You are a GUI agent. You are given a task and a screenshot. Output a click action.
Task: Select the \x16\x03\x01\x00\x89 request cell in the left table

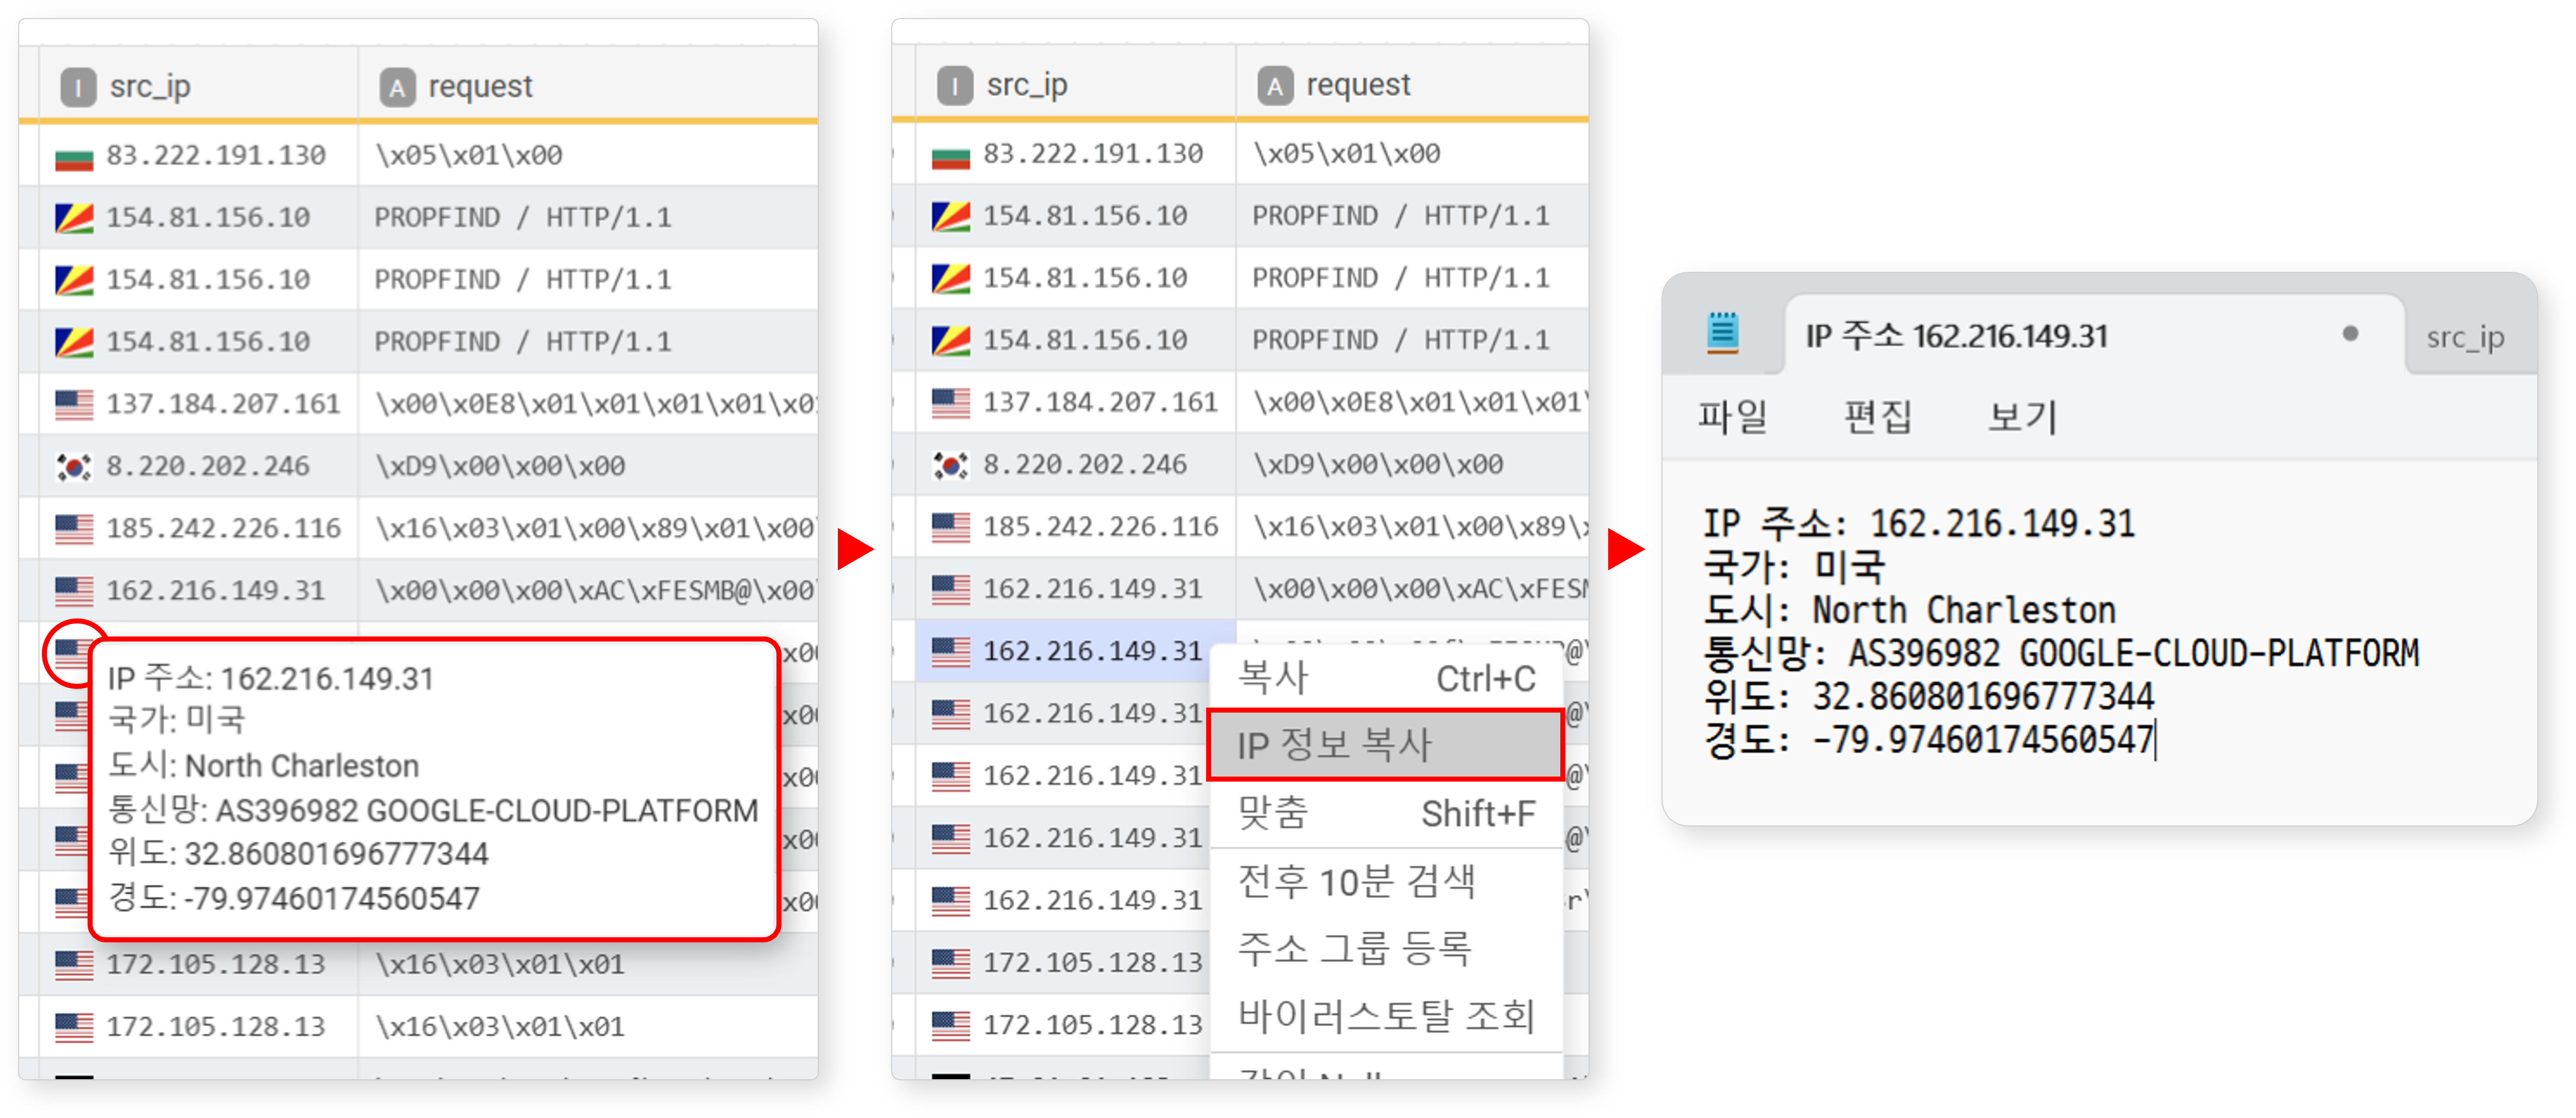(589, 528)
